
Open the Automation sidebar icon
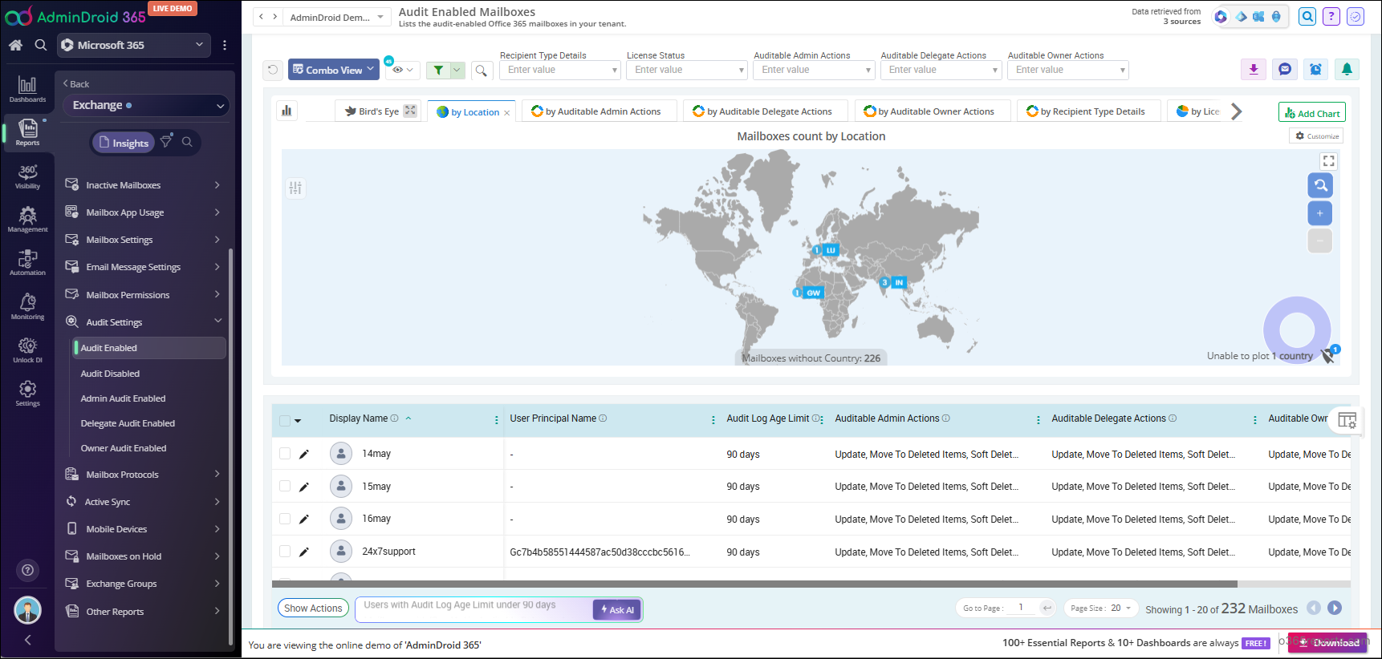click(27, 263)
